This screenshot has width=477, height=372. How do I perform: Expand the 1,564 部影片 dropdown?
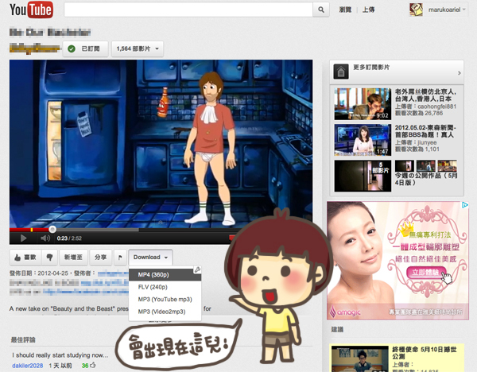click(x=138, y=48)
